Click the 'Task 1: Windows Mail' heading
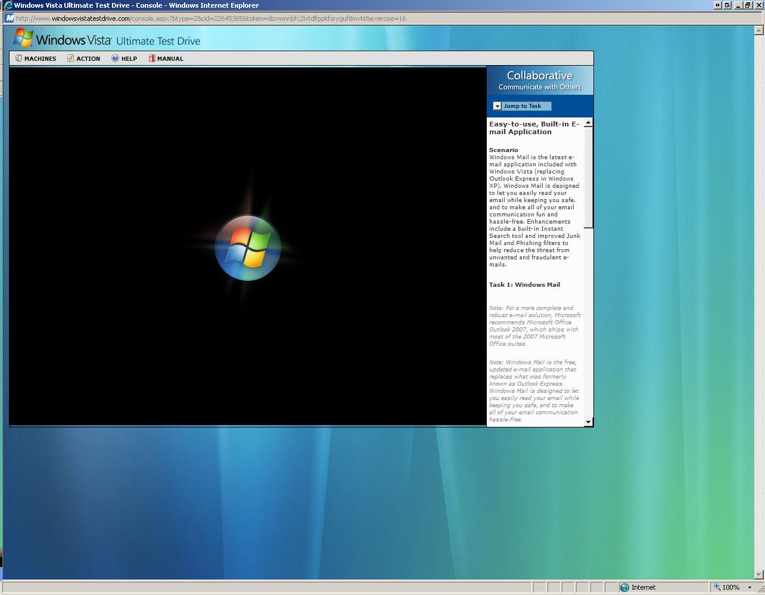The height and width of the screenshot is (595, 765). click(x=524, y=285)
